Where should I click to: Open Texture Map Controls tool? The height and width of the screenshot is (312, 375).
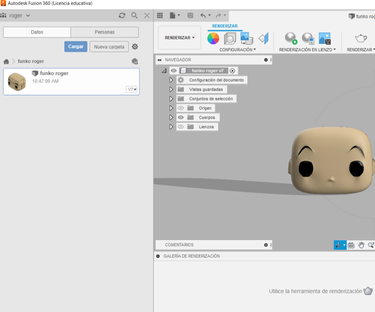[264, 39]
